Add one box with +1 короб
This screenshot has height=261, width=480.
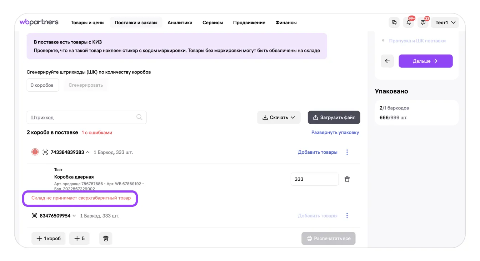tap(49, 239)
